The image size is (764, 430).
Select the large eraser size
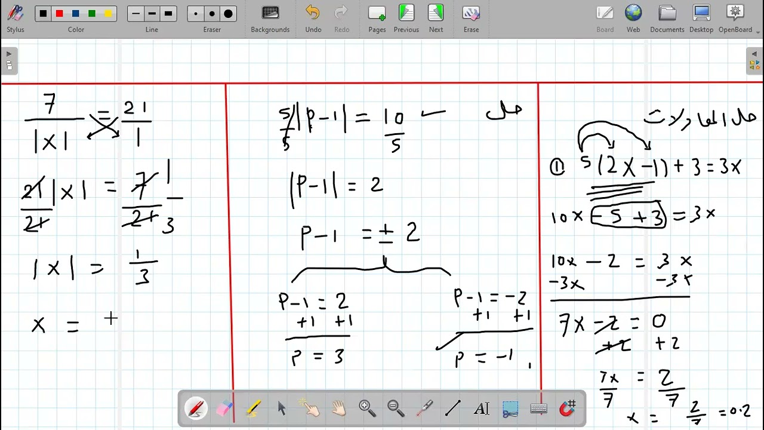click(x=228, y=14)
